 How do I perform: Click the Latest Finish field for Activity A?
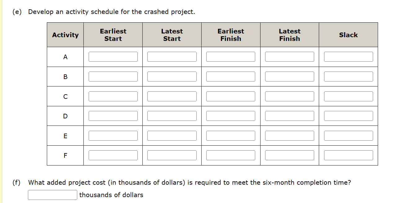289,56
